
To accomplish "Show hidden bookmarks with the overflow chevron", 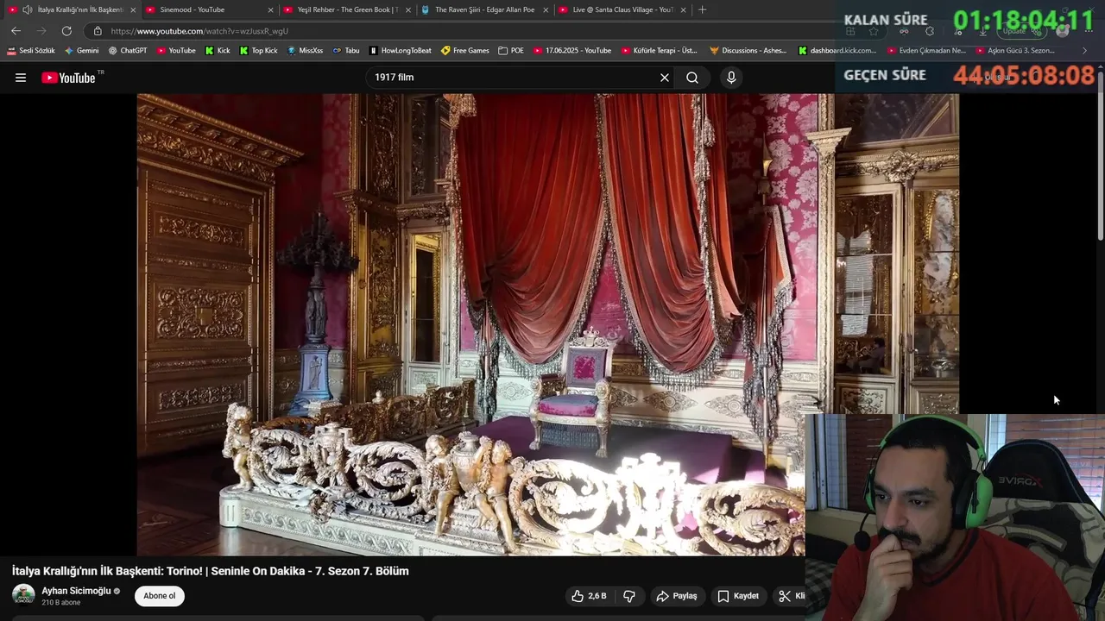I will (x=1085, y=50).
